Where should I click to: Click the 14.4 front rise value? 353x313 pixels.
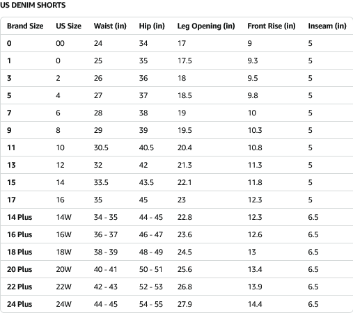[x=255, y=304]
